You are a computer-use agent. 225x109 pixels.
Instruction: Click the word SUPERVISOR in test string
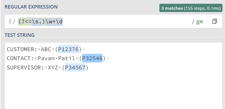24,67
